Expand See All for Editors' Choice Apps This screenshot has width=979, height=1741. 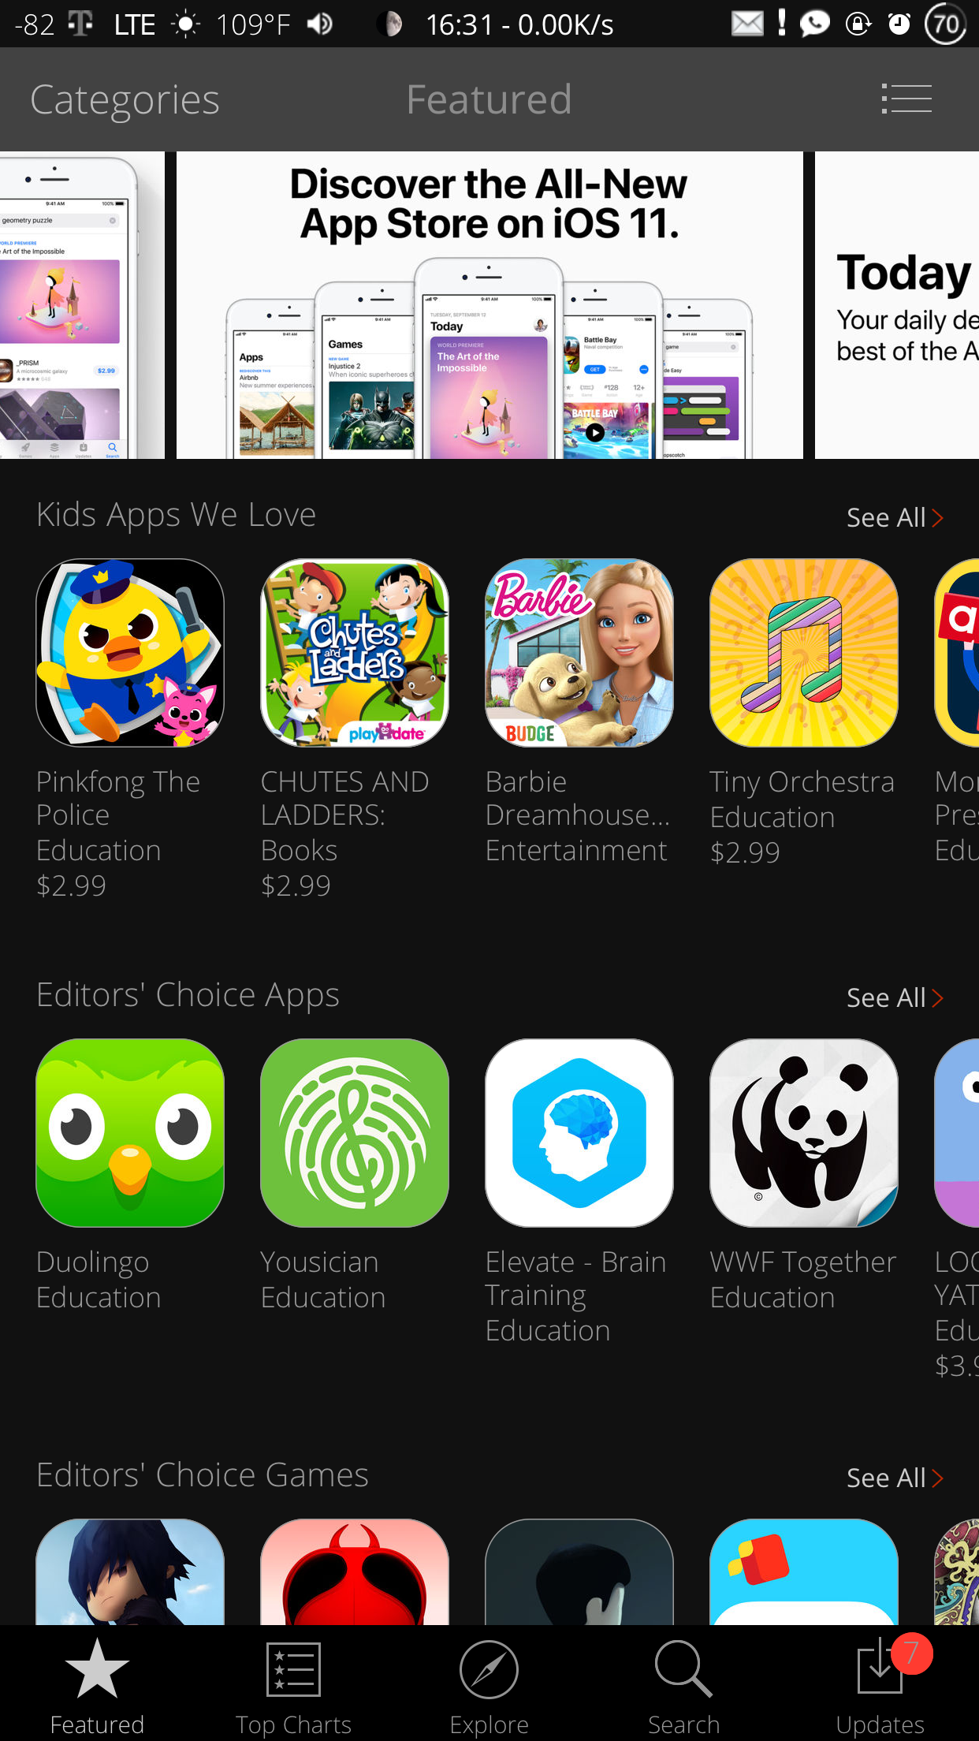pos(895,997)
